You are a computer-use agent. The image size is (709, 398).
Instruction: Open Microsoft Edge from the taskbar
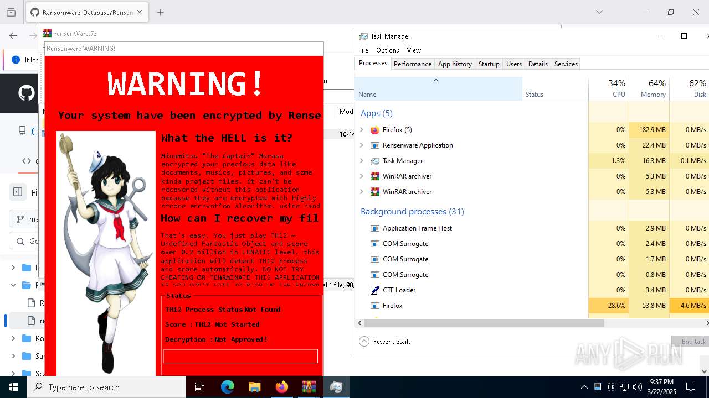228,387
